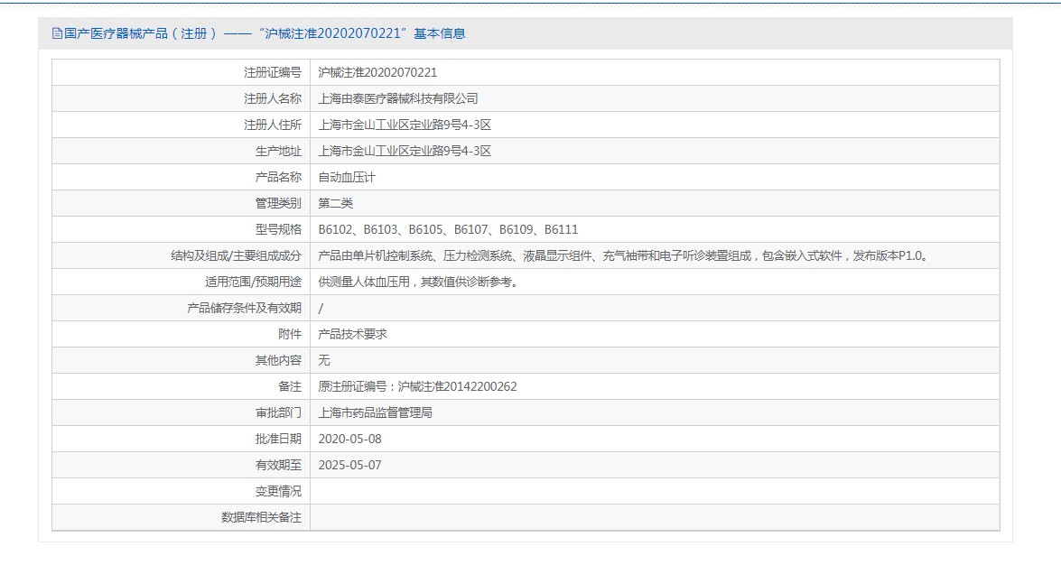Screen dimensions: 1061x565
Task: Select the text 供测量人体血压用，其数值供诊断参考。
Action: tap(420, 282)
